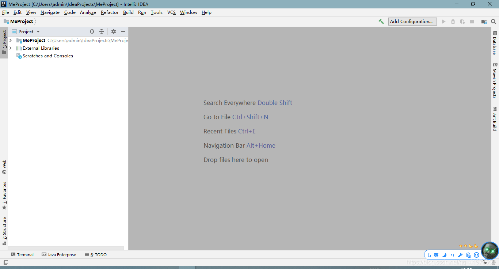Toggle the 1: Project side tab
The width and height of the screenshot is (499, 269).
(4, 42)
